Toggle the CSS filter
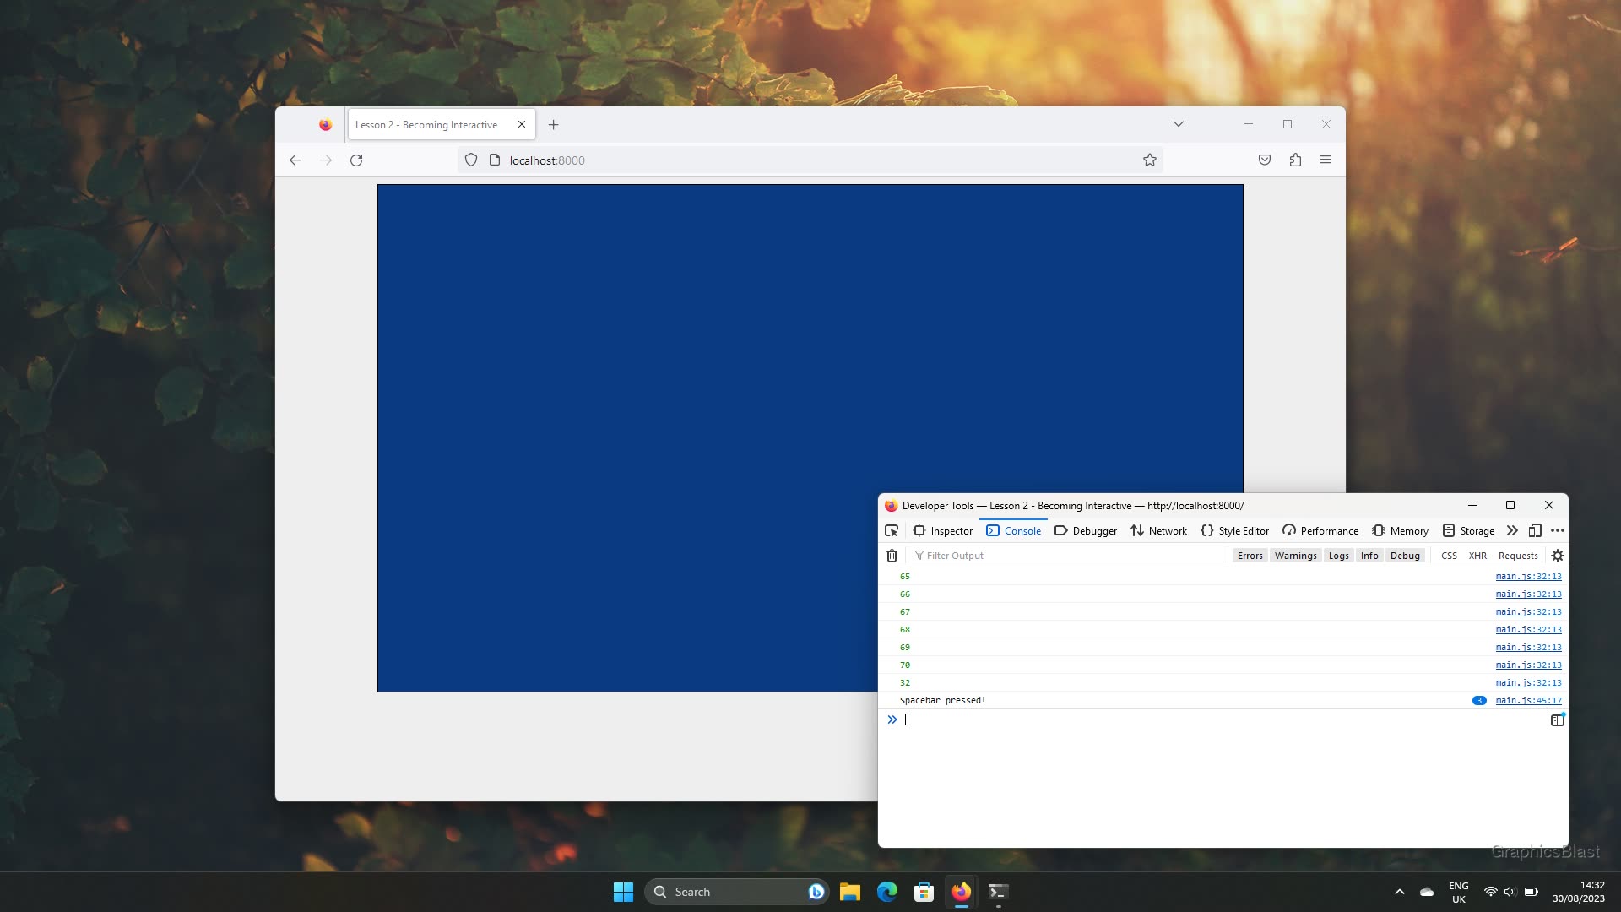 [x=1449, y=556]
